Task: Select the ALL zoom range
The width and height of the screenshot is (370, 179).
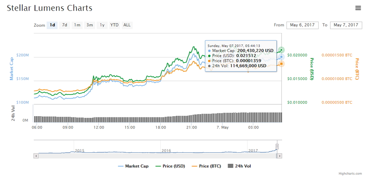Action: pos(127,25)
